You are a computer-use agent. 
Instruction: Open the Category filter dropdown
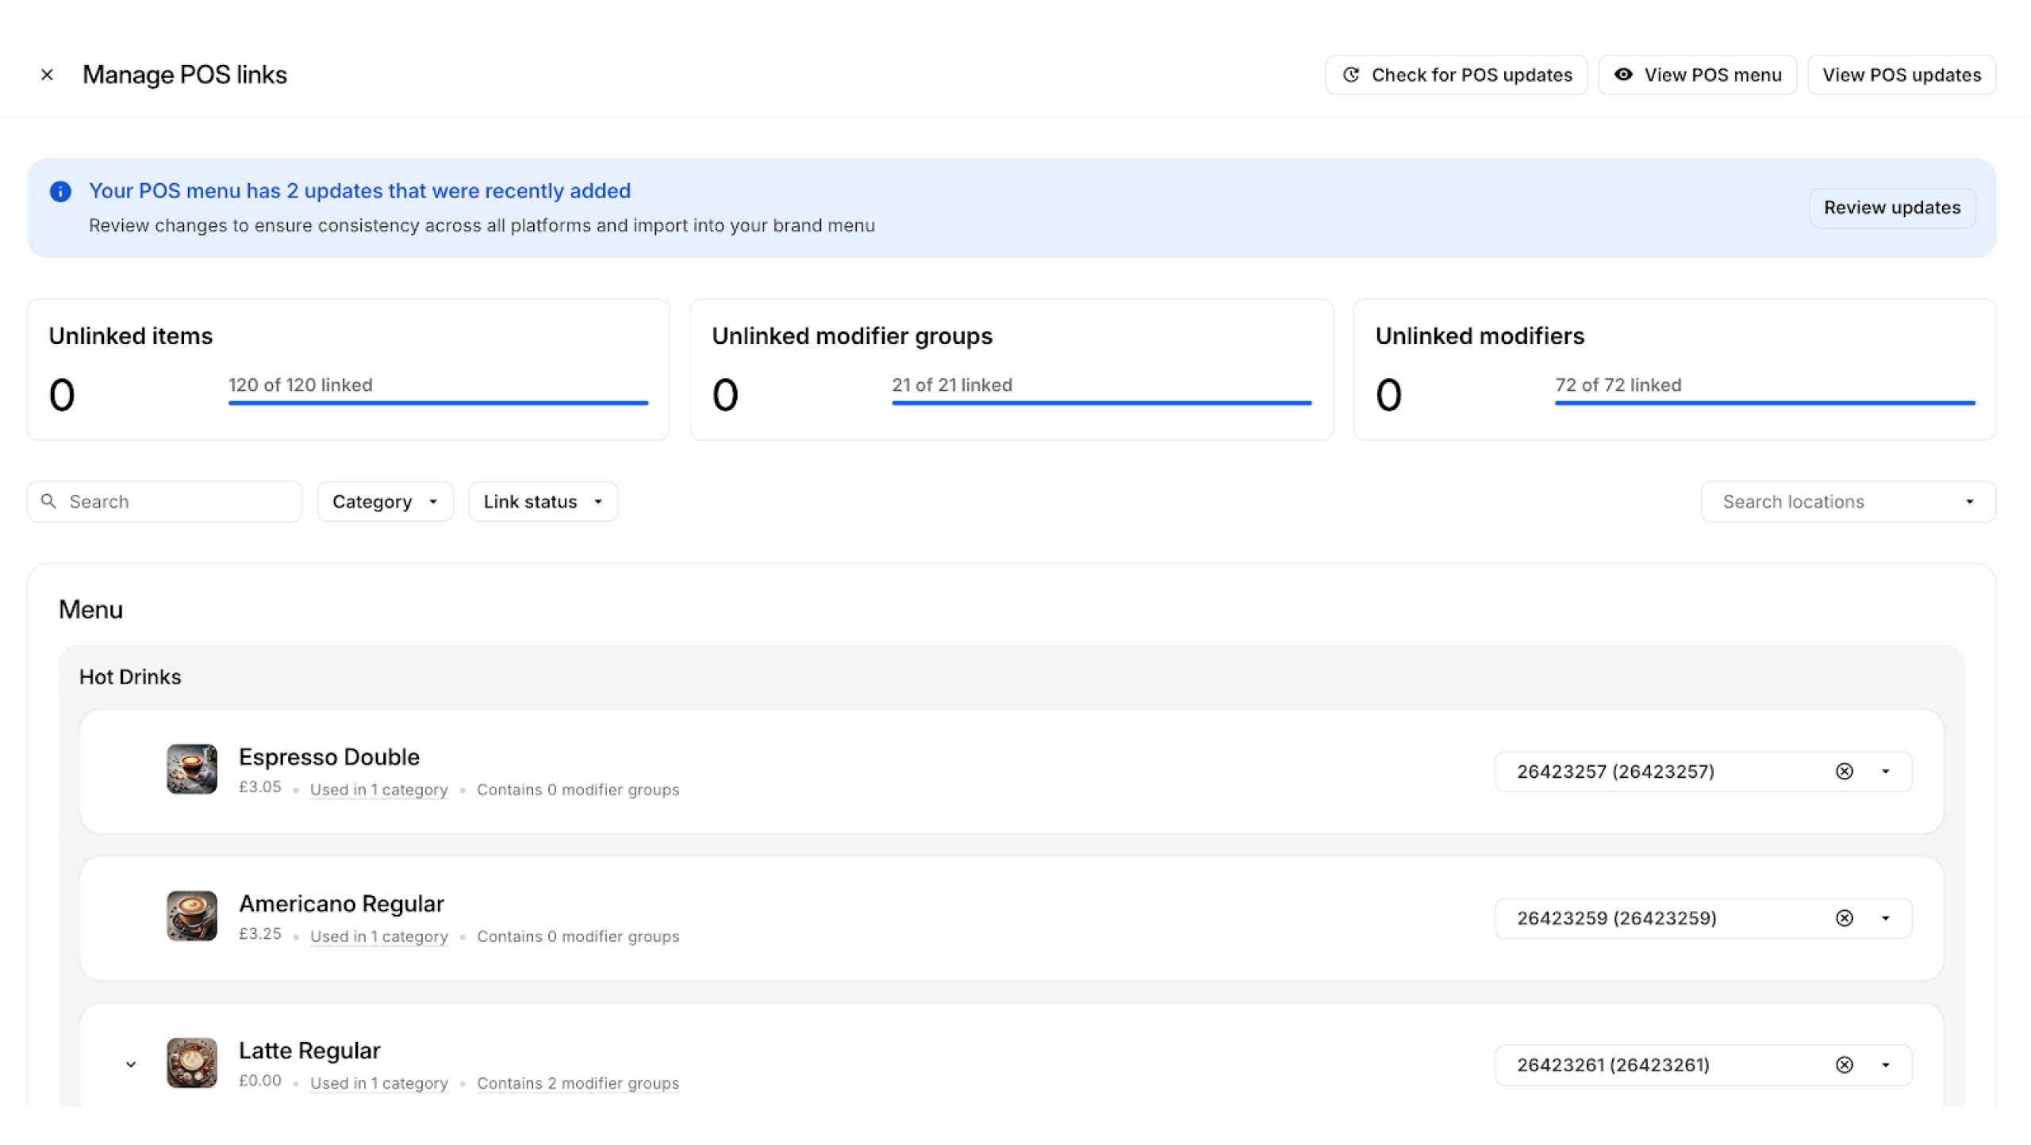[385, 501]
